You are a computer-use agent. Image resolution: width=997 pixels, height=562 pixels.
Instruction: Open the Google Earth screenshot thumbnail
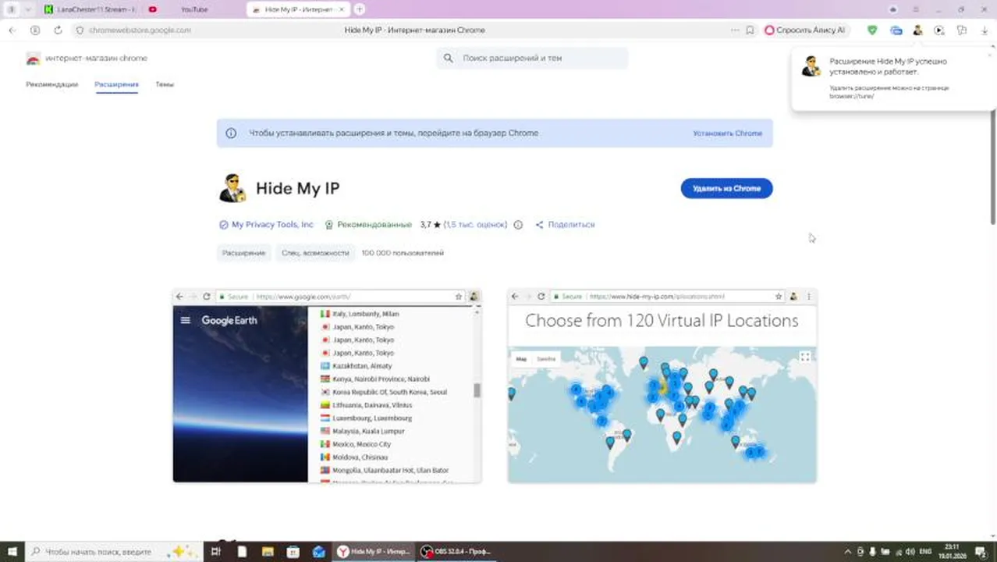[327, 386]
